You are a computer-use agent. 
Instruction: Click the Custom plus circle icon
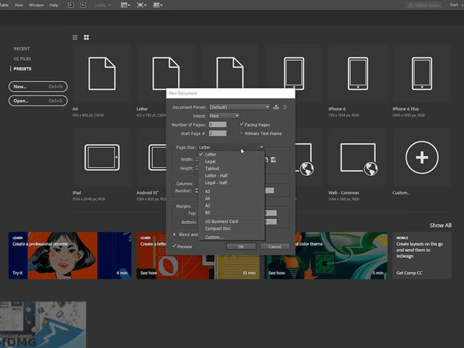pos(422,157)
